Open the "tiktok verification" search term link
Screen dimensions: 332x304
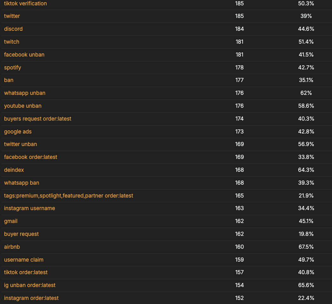point(25,3)
